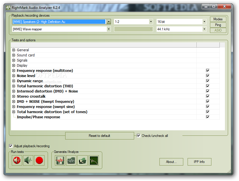Expand the Signals options node
The height and width of the screenshot is (181, 239).
point(14,60)
